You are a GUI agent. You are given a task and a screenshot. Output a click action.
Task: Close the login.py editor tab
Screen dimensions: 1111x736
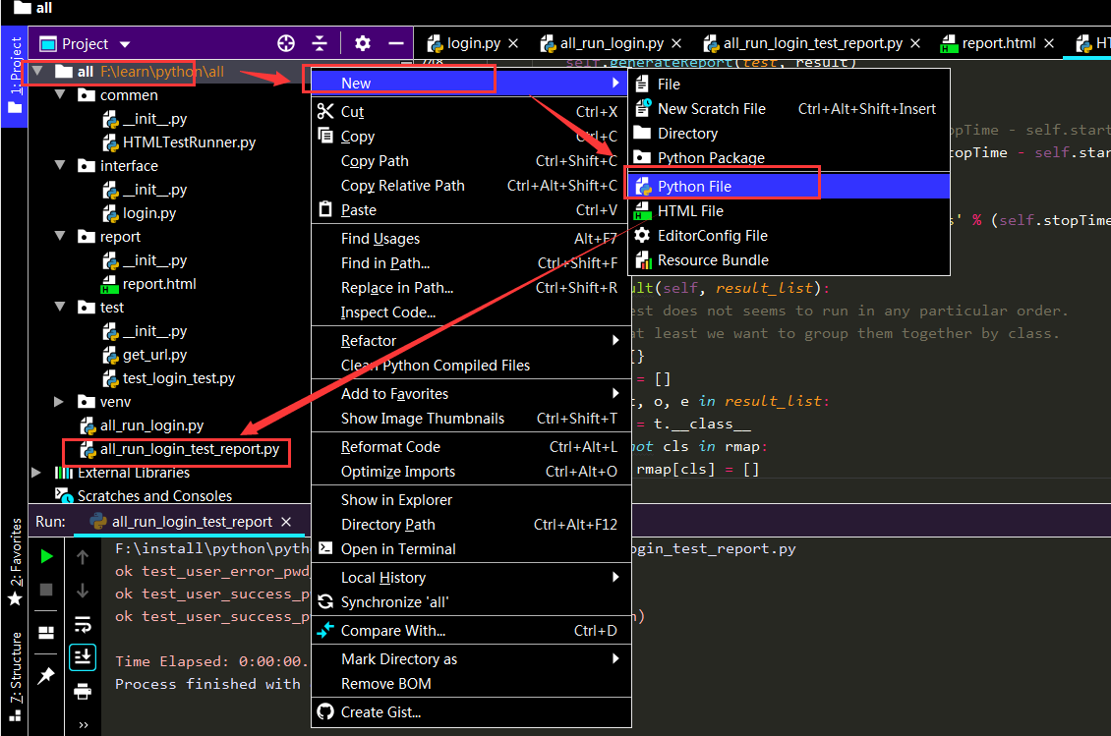[x=513, y=44]
